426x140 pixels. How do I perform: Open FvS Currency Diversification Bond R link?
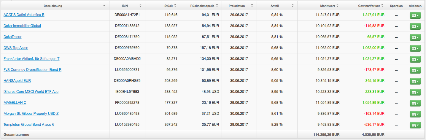click(32, 70)
